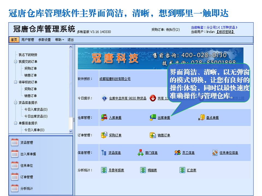
Task: Open the 销售订单 link in 订单管理
Action: (x=164, y=135)
